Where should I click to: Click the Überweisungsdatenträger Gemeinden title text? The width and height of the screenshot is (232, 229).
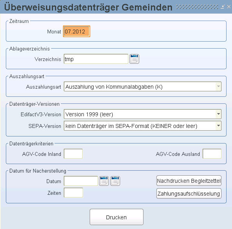tap(89, 7)
